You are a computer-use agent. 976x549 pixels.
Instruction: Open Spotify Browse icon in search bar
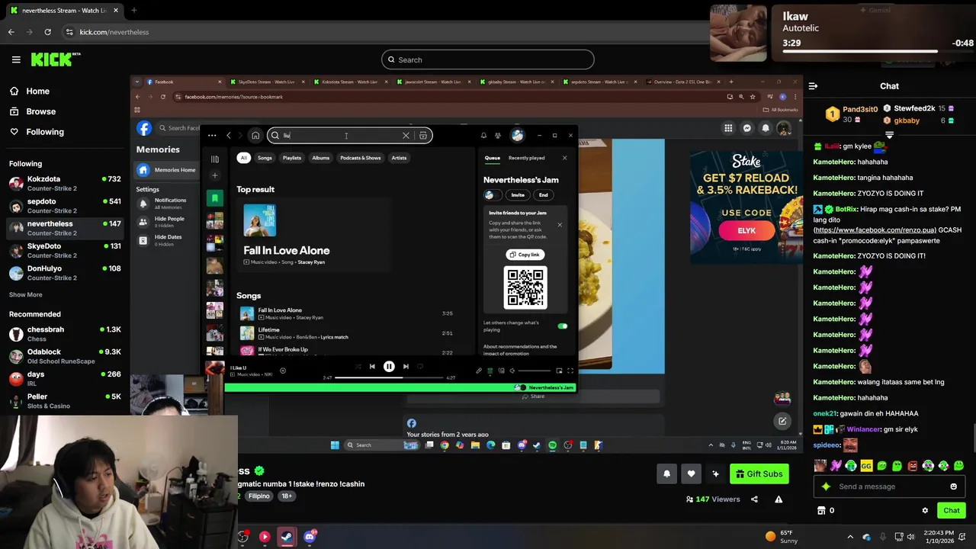point(423,136)
